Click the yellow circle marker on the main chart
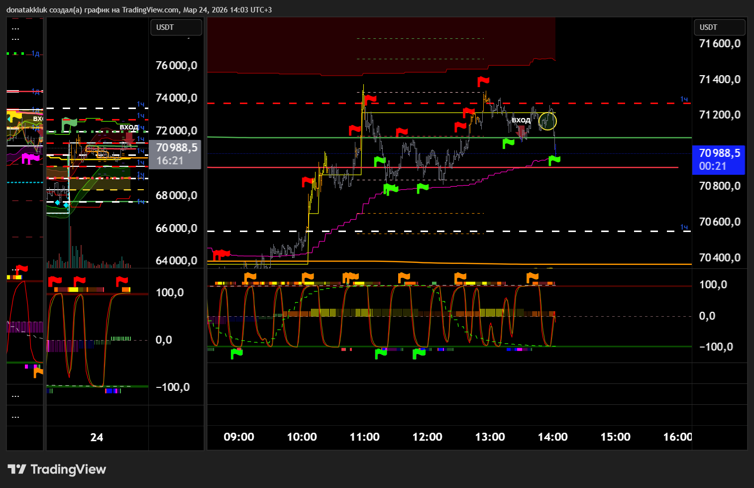The image size is (754, 488). 547,121
